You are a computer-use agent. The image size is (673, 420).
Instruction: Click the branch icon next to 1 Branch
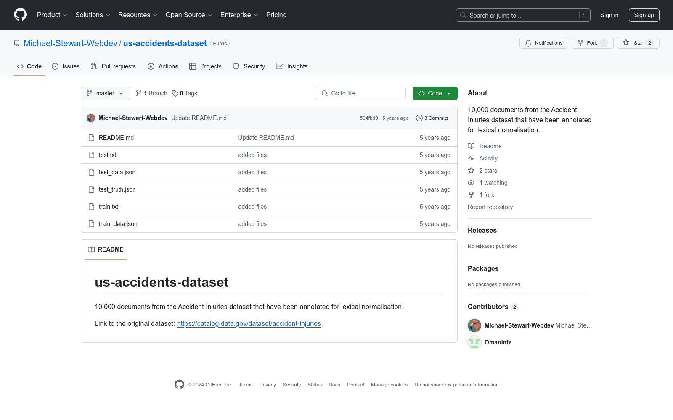click(x=139, y=93)
